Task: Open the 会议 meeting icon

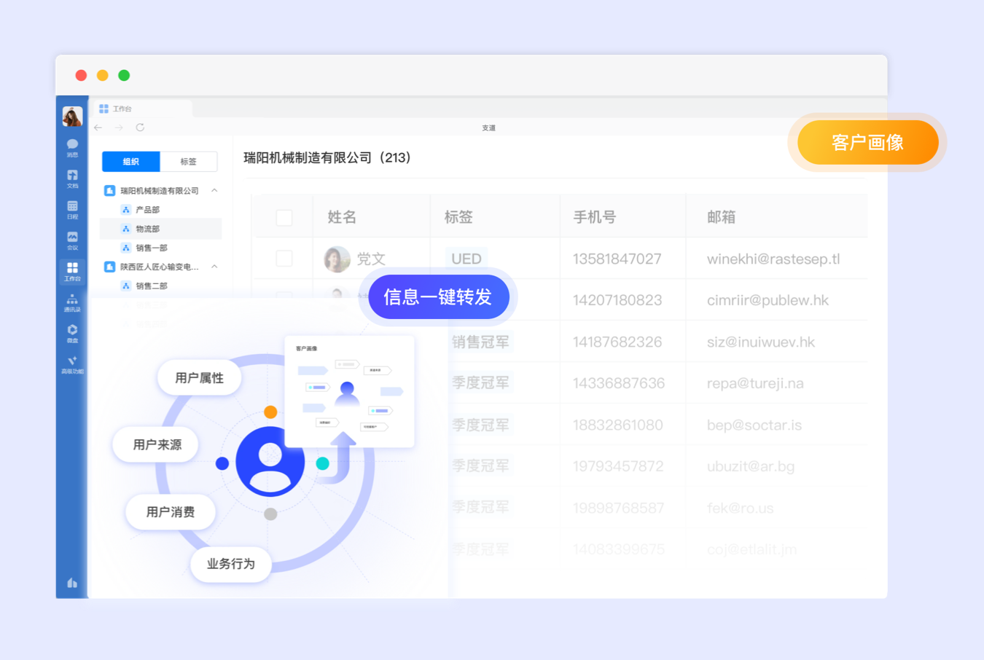Action: (x=72, y=240)
